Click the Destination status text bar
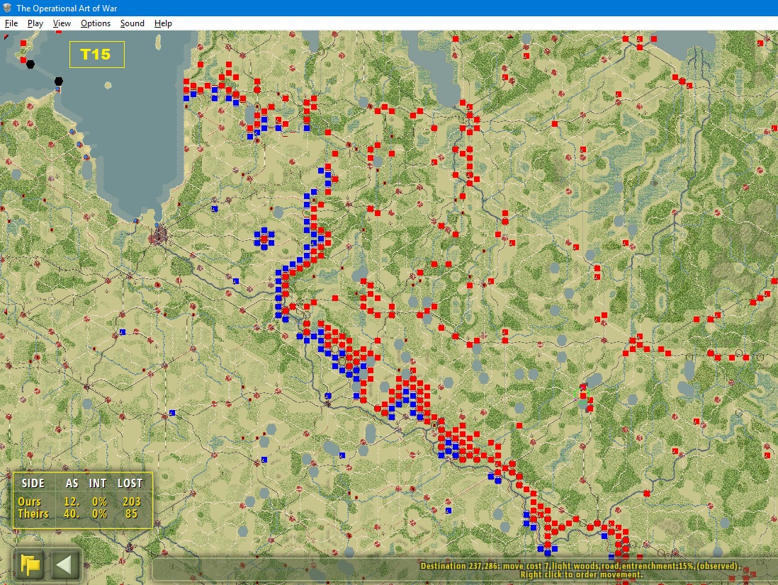This screenshot has height=585, width=778. point(580,570)
